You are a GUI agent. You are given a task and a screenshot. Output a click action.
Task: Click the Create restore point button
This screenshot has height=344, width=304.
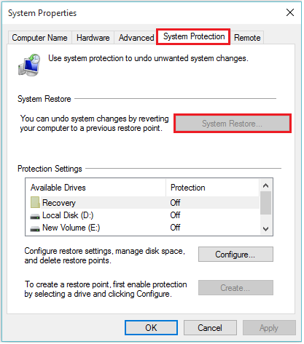(235, 288)
